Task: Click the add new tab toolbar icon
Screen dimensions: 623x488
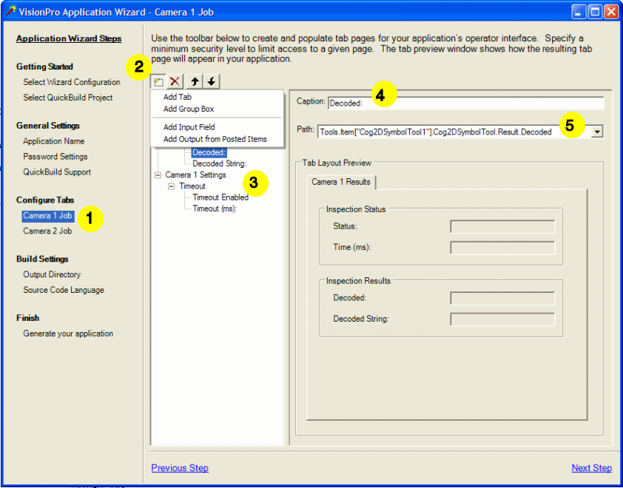Action: click(158, 81)
